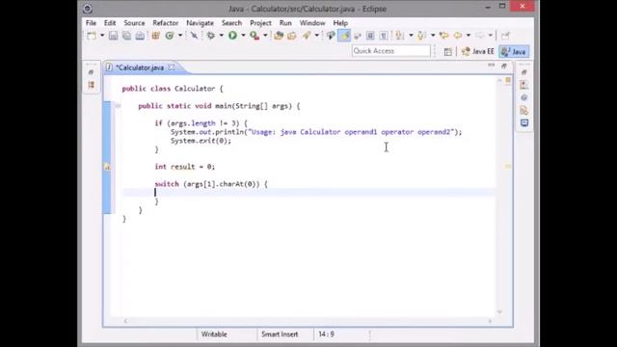
Task: Open the Window menu
Action: tap(312, 23)
